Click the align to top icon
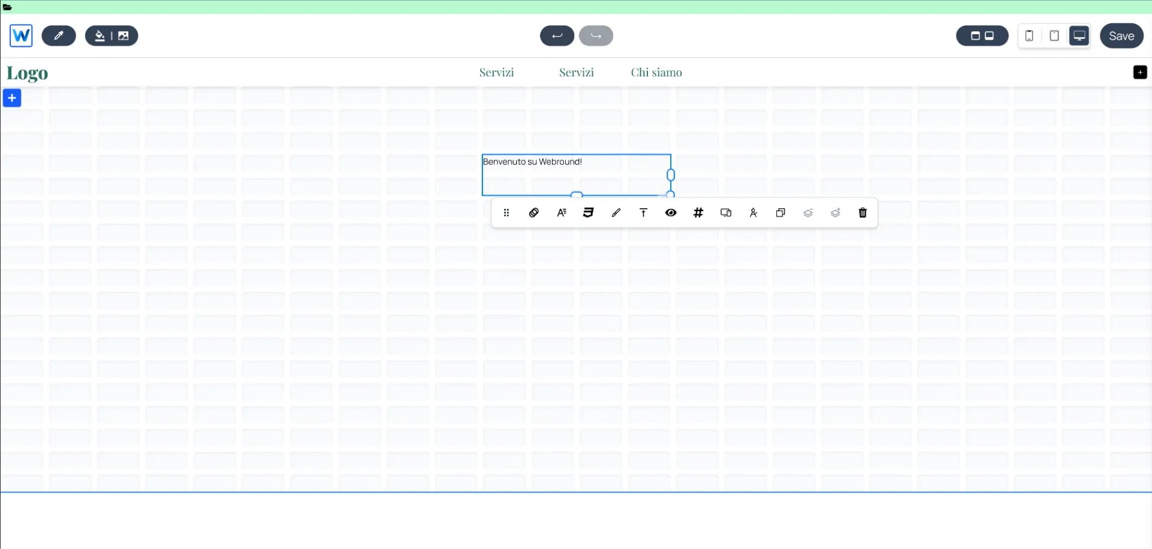1152x549 pixels. tap(643, 212)
